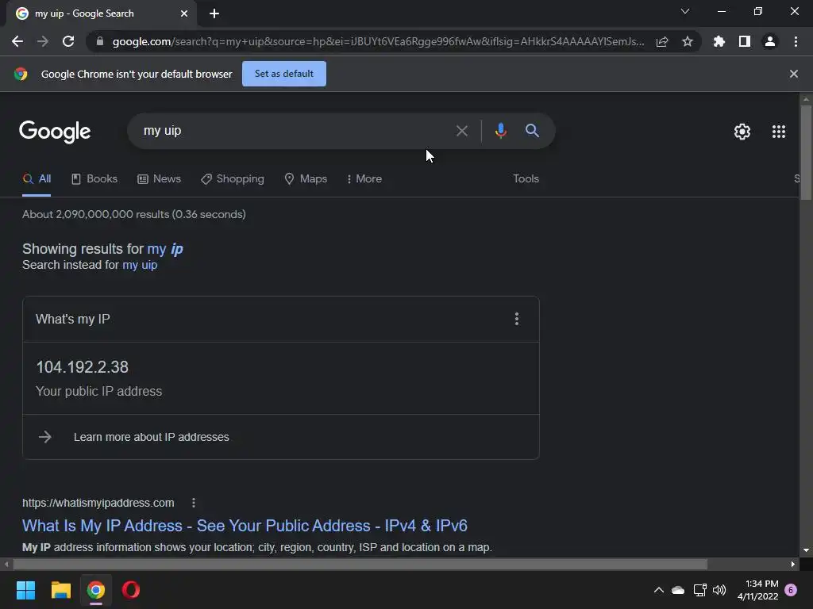
Task: Select the All results tab
Action: [37, 178]
